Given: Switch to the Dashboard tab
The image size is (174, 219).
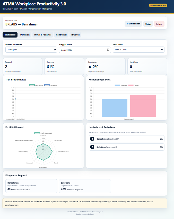Looking at the screenshot, I should (10, 35).
